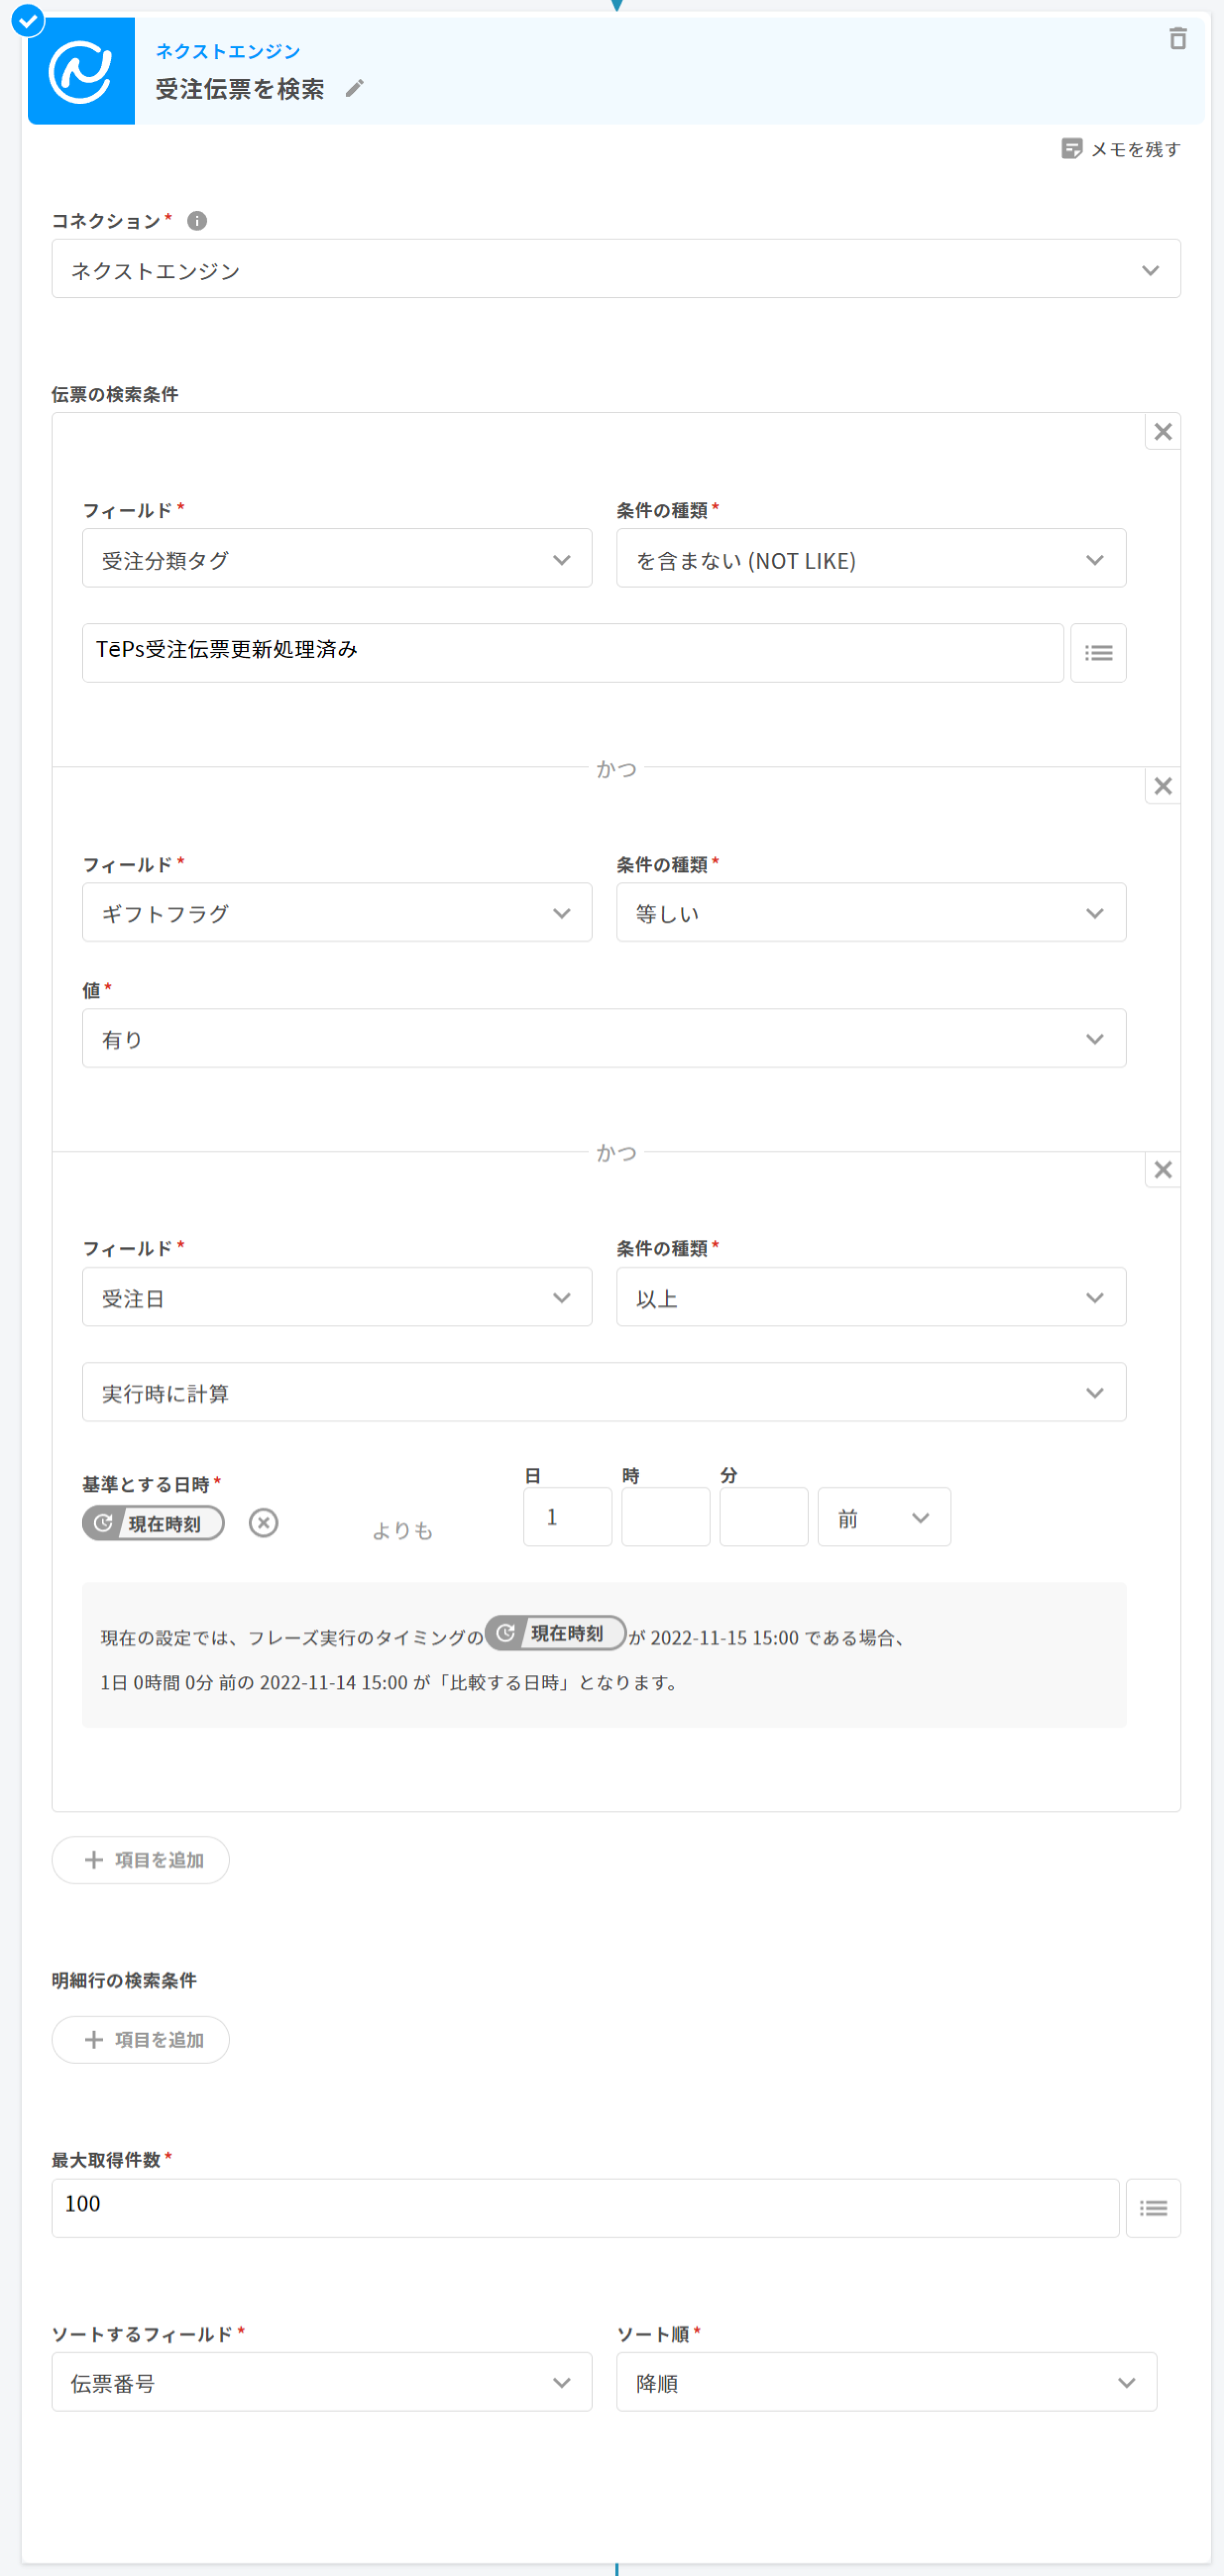
Task: Remove the 受注分類タグ condition with its X
Action: (x=1162, y=432)
